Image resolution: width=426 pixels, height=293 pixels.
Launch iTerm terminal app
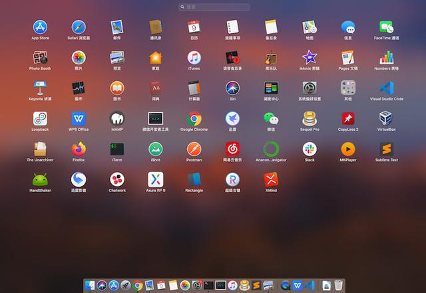pyautogui.click(x=117, y=149)
